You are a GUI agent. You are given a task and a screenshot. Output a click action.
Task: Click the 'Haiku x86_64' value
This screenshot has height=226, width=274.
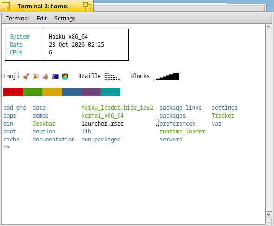pyautogui.click(x=68, y=37)
